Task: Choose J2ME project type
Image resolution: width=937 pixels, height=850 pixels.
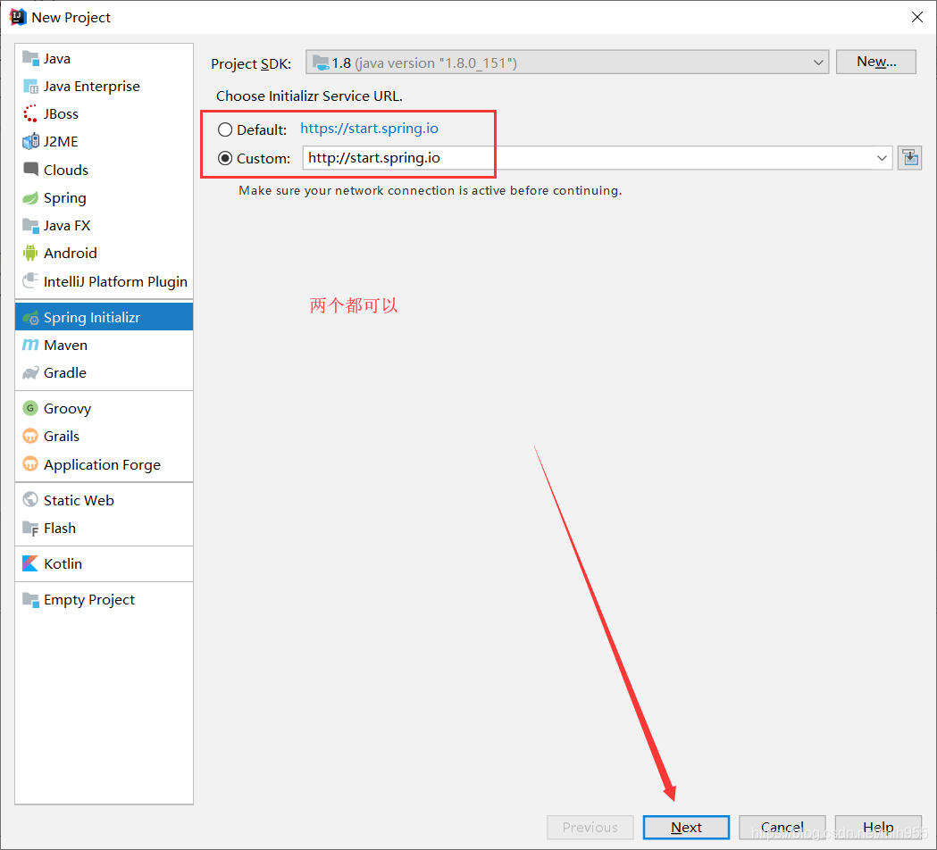Action: [x=104, y=142]
